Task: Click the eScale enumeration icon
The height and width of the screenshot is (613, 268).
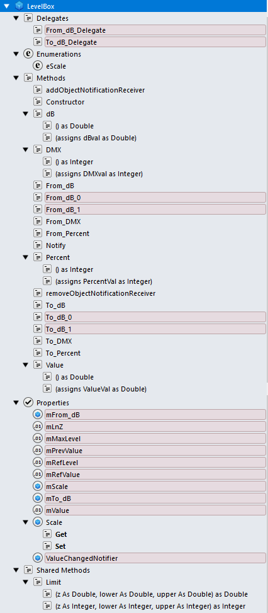Action: pos(38,66)
